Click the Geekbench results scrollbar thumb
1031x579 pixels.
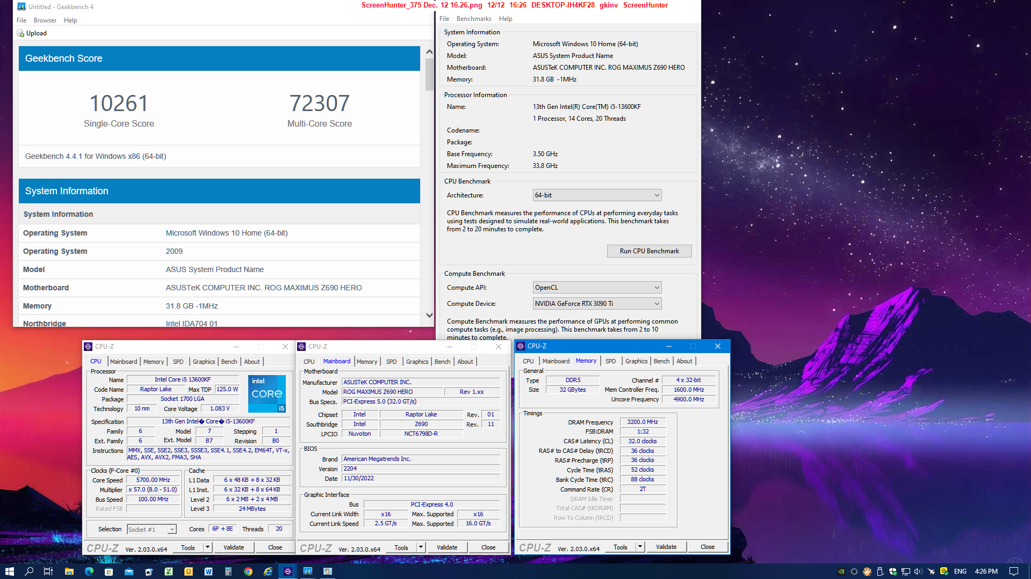(429, 75)
